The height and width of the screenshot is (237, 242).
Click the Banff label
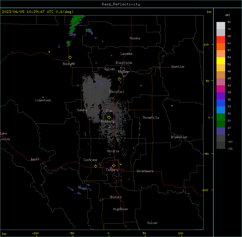(35, 160)
